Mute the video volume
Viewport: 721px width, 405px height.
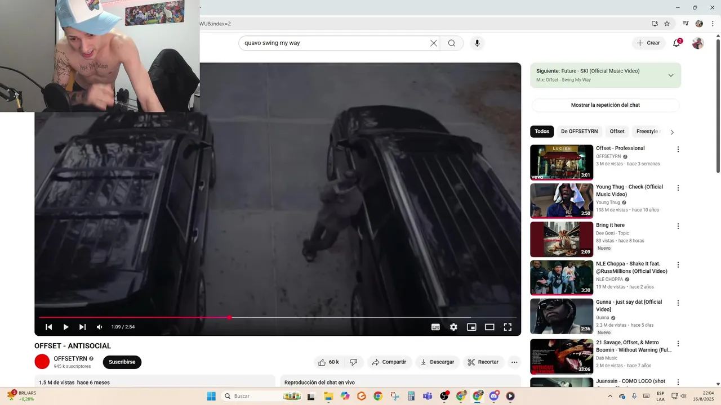pyautogui.click(x=100, y=327)
